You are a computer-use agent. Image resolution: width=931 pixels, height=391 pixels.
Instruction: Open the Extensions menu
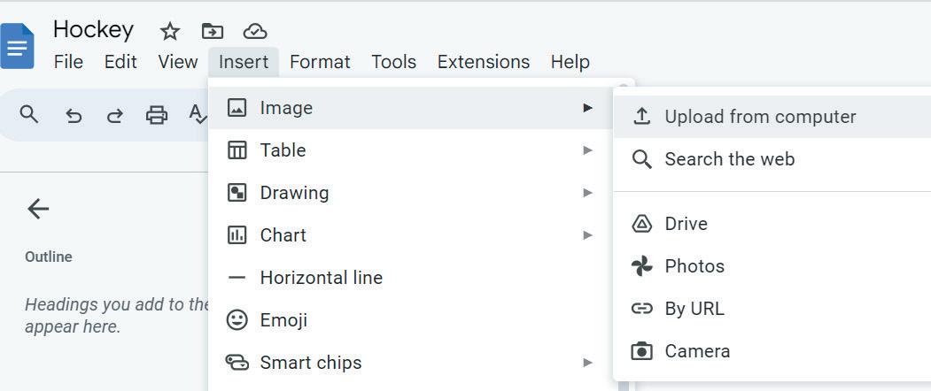(483, 62)
